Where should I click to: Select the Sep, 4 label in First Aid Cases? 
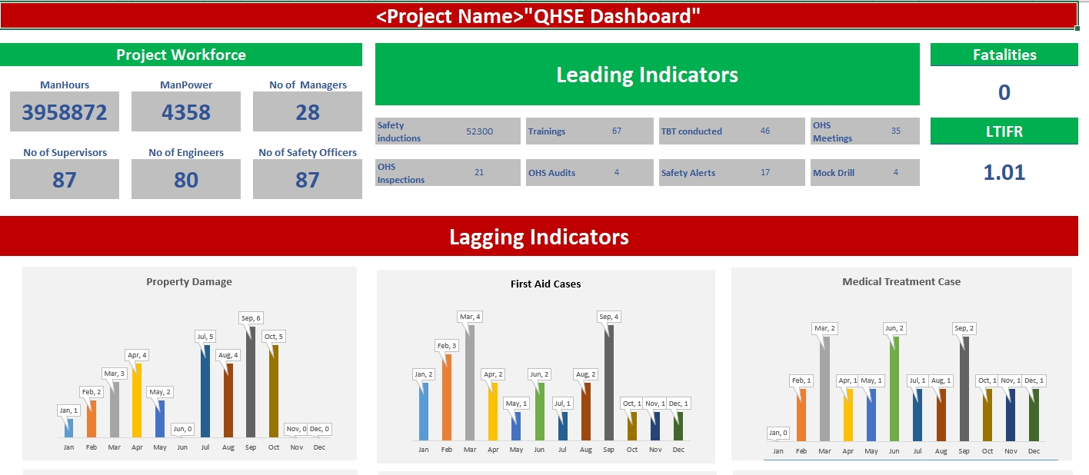coord(608,317)
